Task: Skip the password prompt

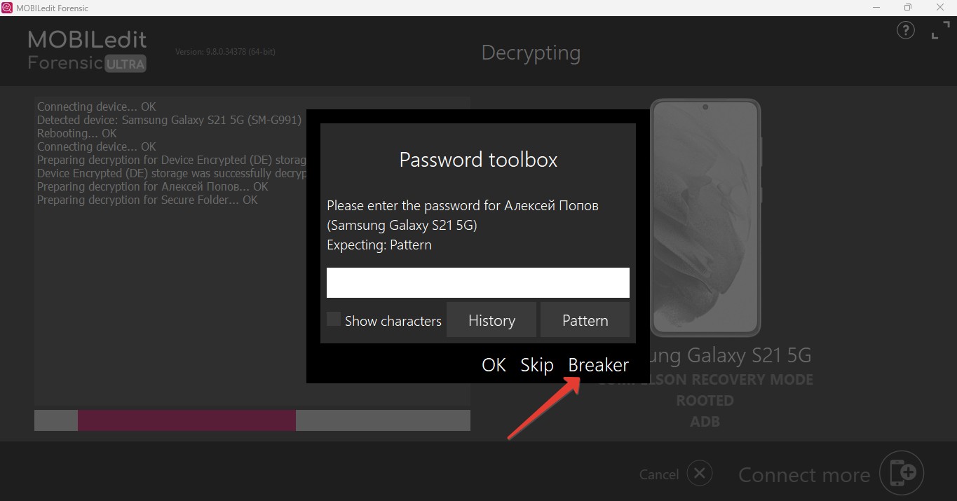Action: 537,365
